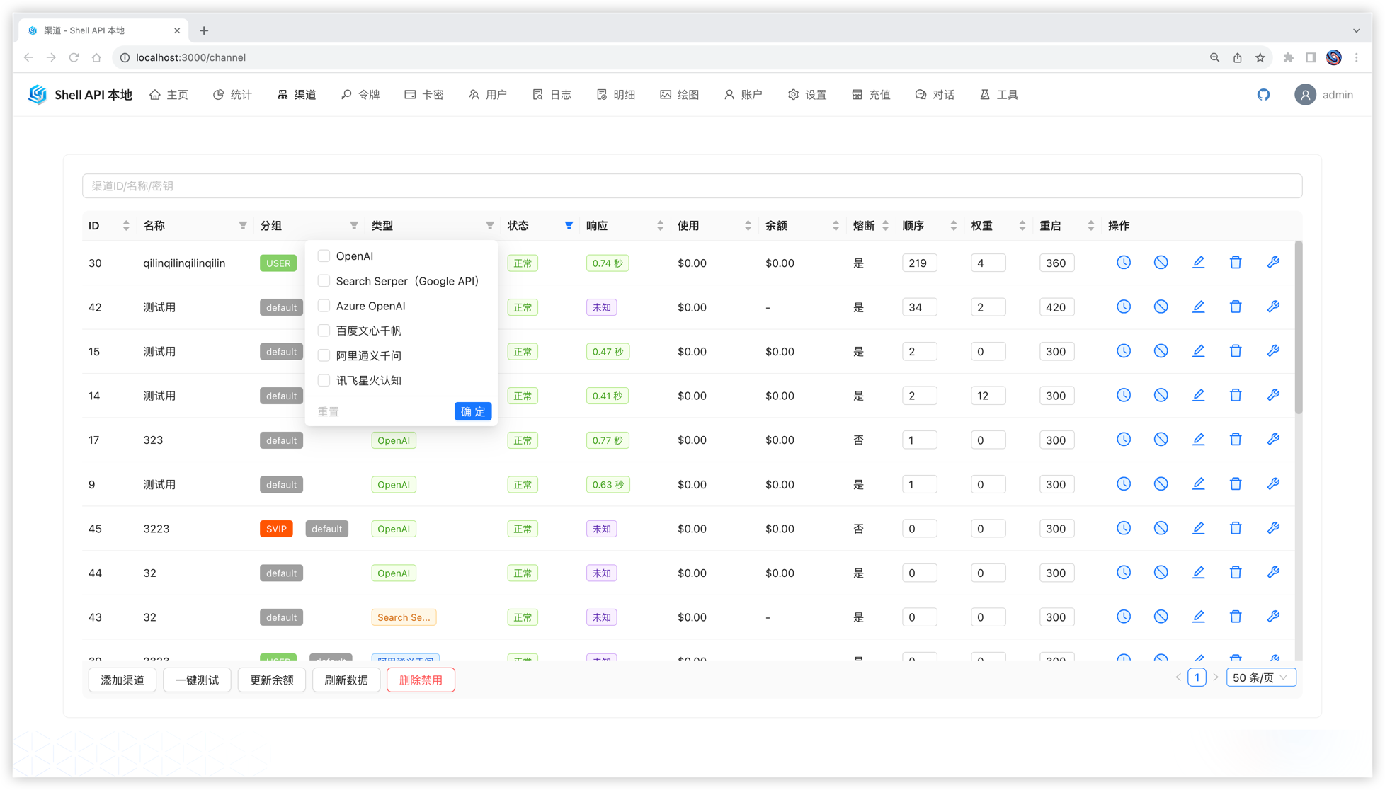Open the 名称 column filter dropdown

click(243, 226)
